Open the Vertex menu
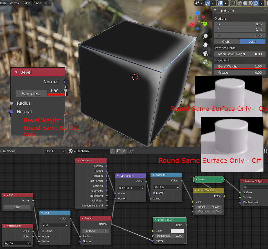This screenshot has width=268, height=249. (14, 3)
